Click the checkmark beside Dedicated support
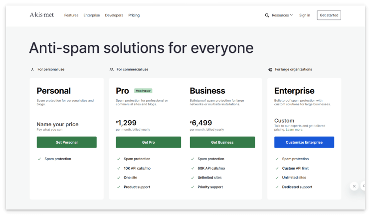 pos(277,187)
